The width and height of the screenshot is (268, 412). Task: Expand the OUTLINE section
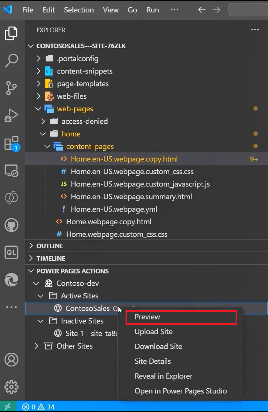coord(31,246)
